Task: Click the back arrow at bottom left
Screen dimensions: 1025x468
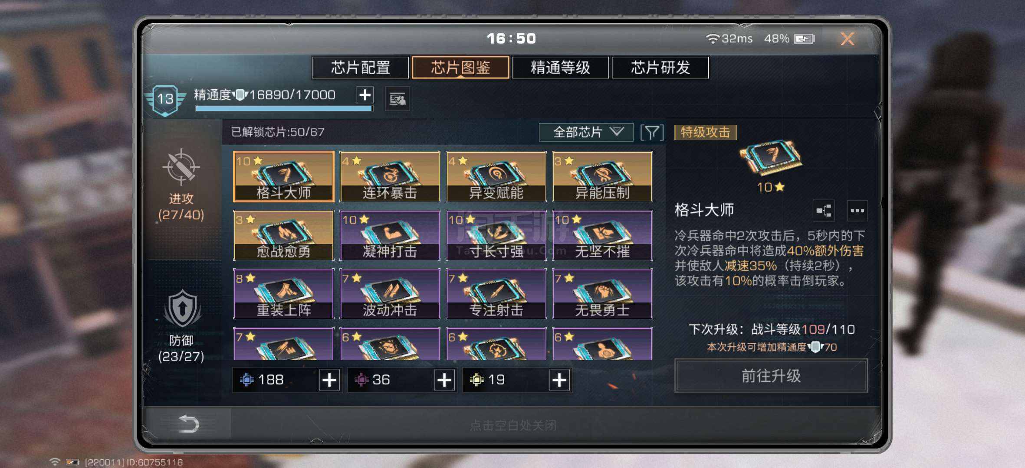Action: coord(188,423)
